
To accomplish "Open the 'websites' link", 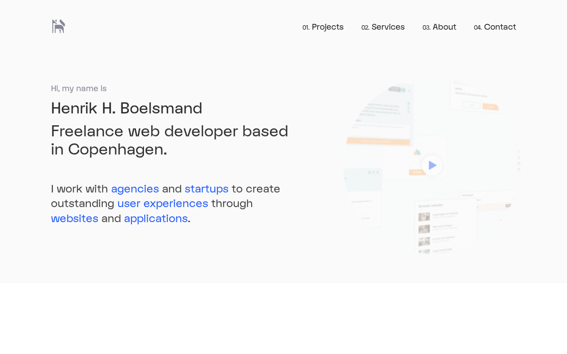I will 74,219.
